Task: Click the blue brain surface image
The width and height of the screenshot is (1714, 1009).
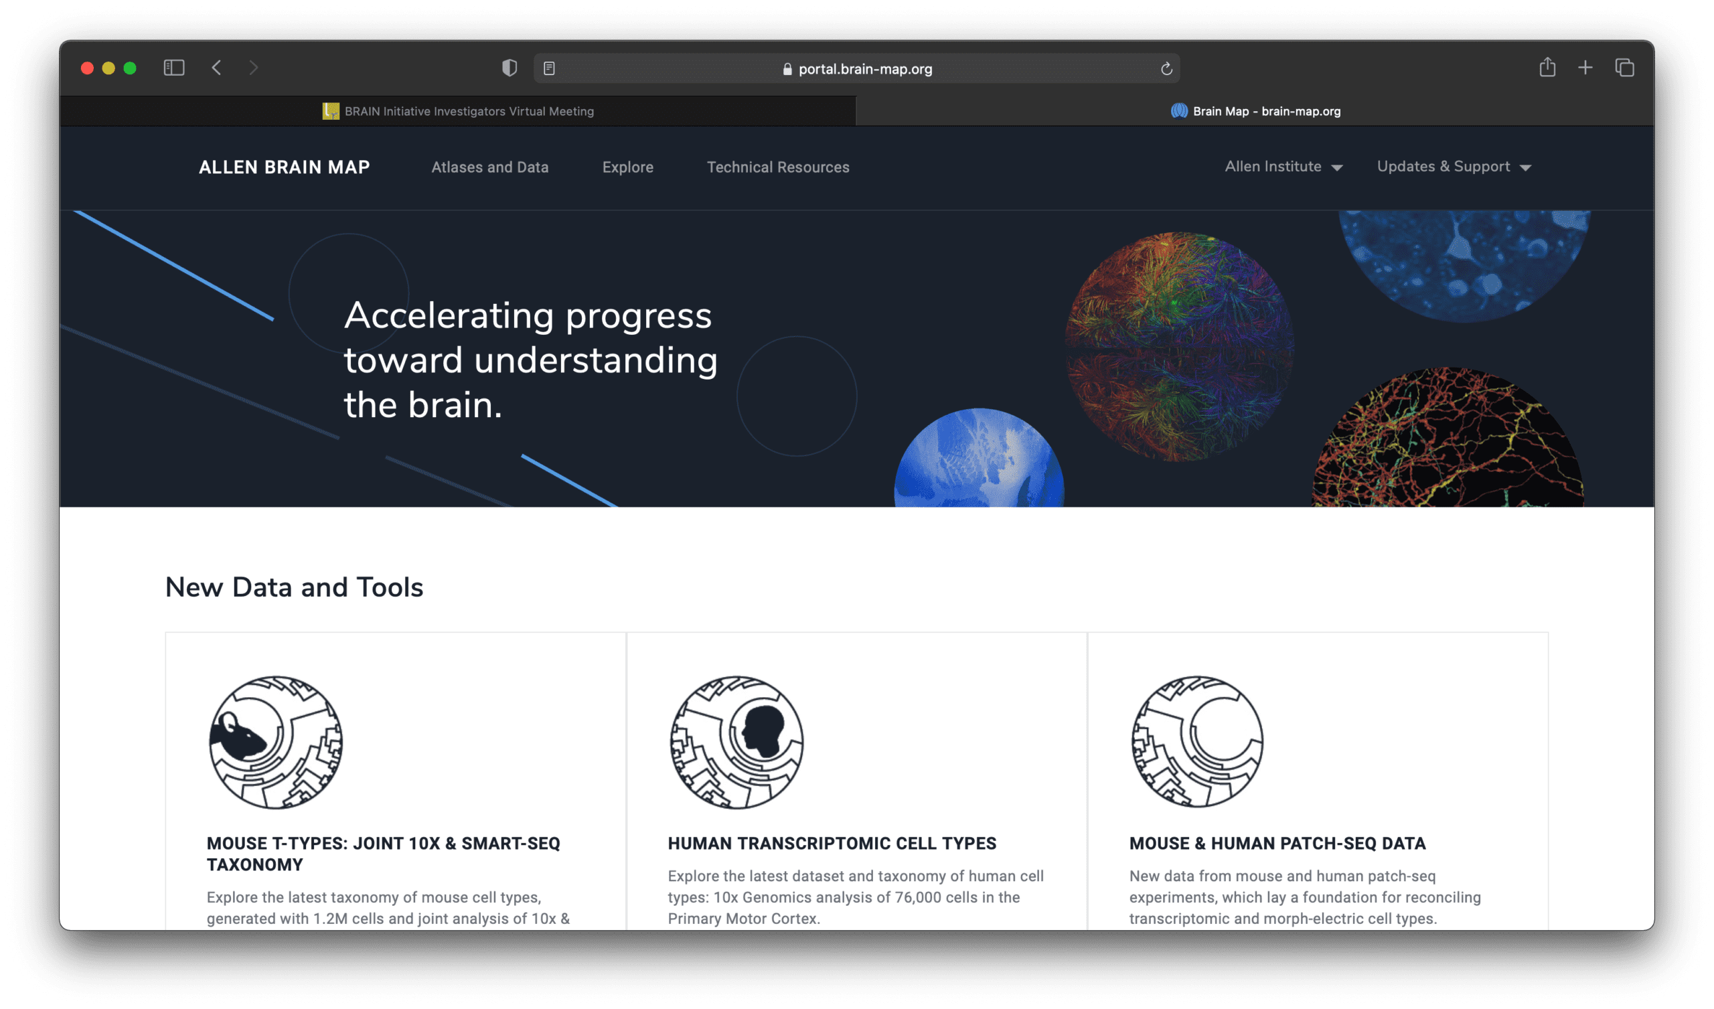Action: [x=979, y=458]
